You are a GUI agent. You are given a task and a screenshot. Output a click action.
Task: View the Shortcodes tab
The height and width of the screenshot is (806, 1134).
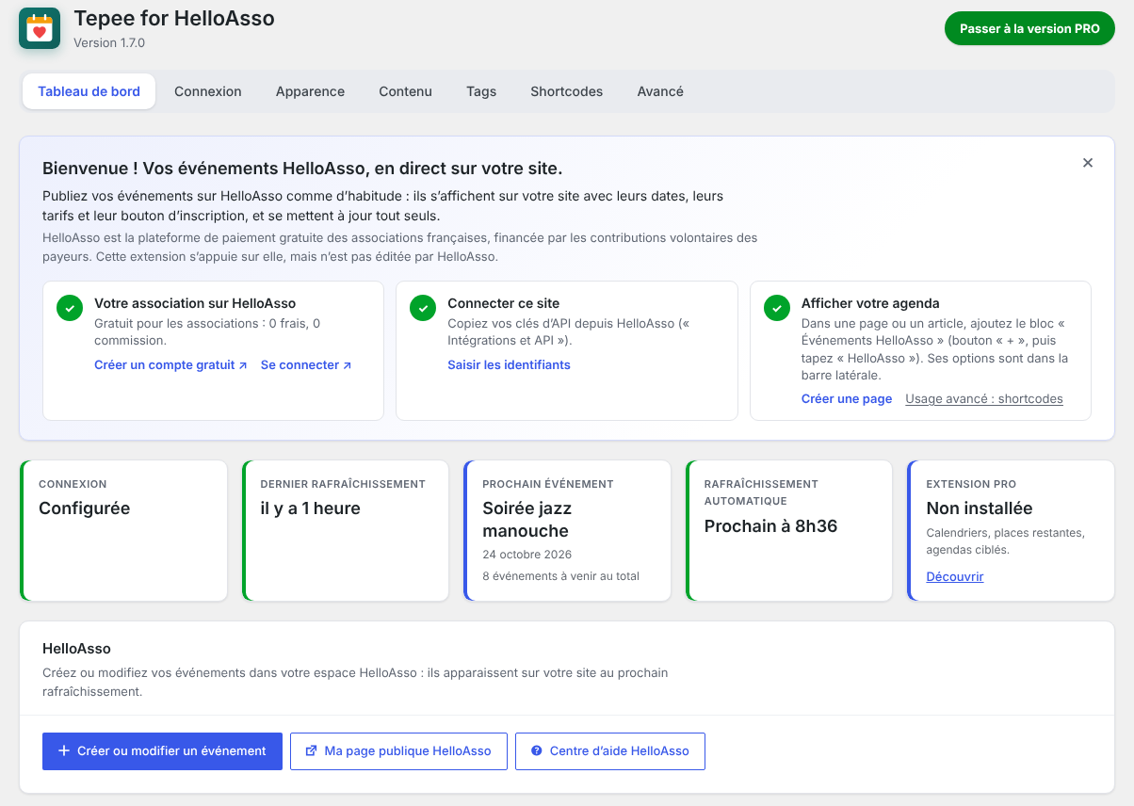(x=566, y=91)
